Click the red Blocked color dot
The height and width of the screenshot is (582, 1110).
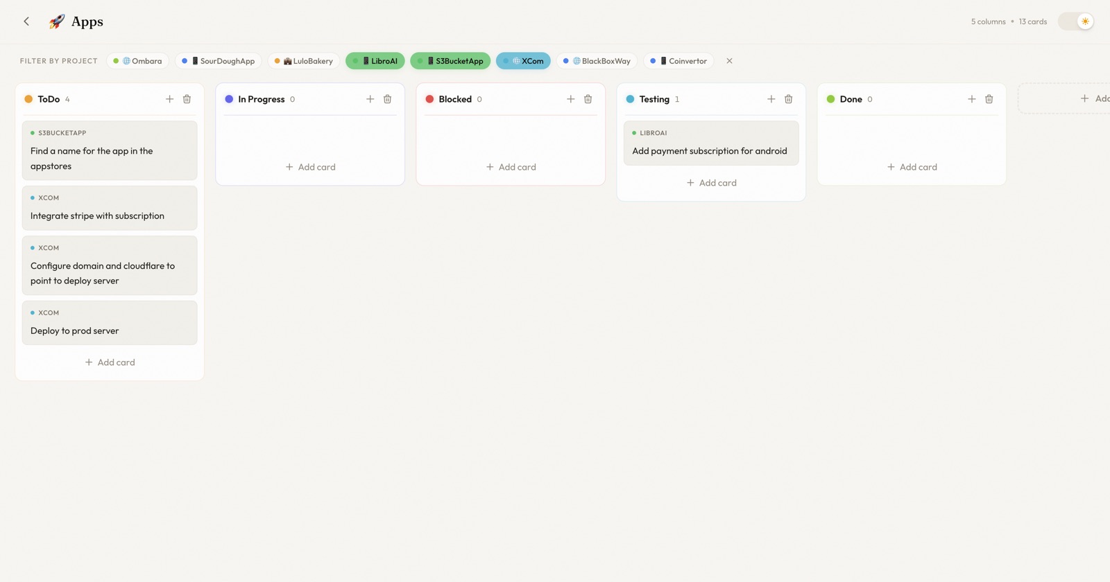tap(429, 99)
